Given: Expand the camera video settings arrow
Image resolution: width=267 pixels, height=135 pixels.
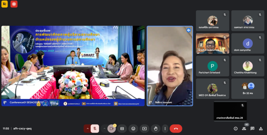Looking at the screenshot, I should [x=104, y=128].
